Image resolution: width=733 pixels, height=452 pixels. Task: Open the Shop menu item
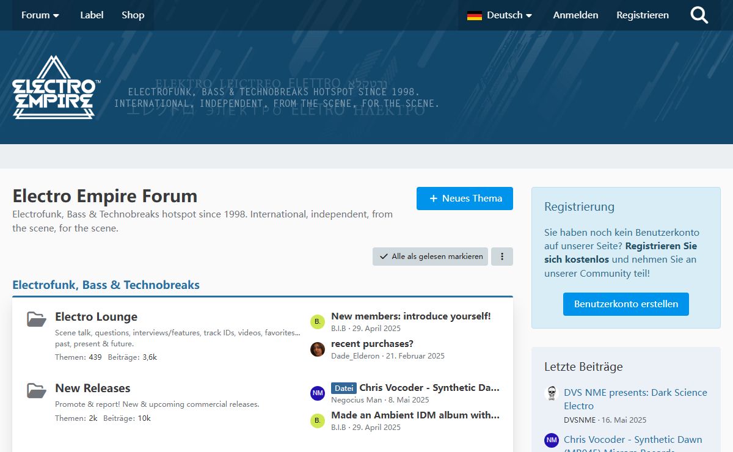pos(133,15)
